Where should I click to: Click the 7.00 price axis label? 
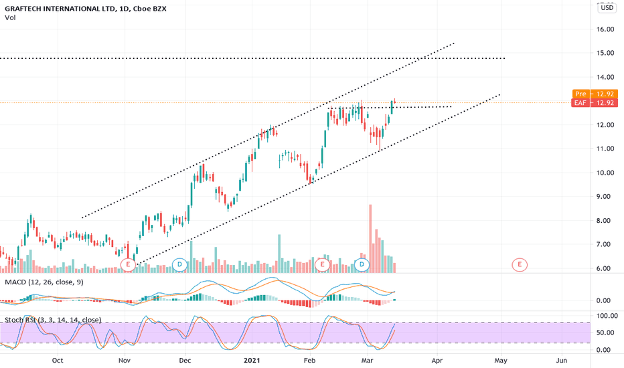pyautogui.click(x=603, y=245)
